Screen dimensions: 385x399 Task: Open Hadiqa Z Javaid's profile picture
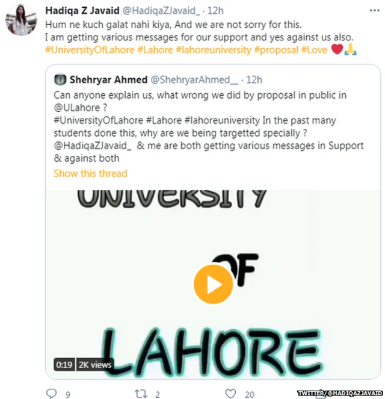(x=21, y=20)
